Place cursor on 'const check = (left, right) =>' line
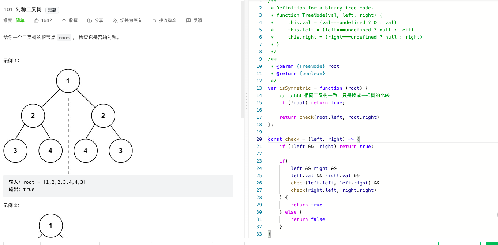Viewport: 498px width, 245px height. click(314, 139)
